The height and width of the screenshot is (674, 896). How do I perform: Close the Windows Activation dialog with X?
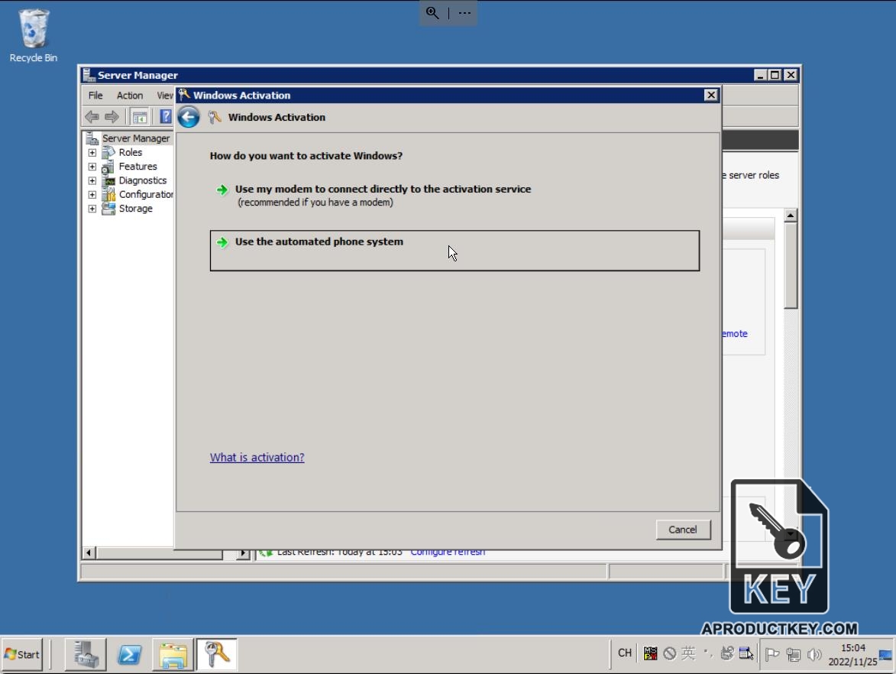(x=710, y=95)
